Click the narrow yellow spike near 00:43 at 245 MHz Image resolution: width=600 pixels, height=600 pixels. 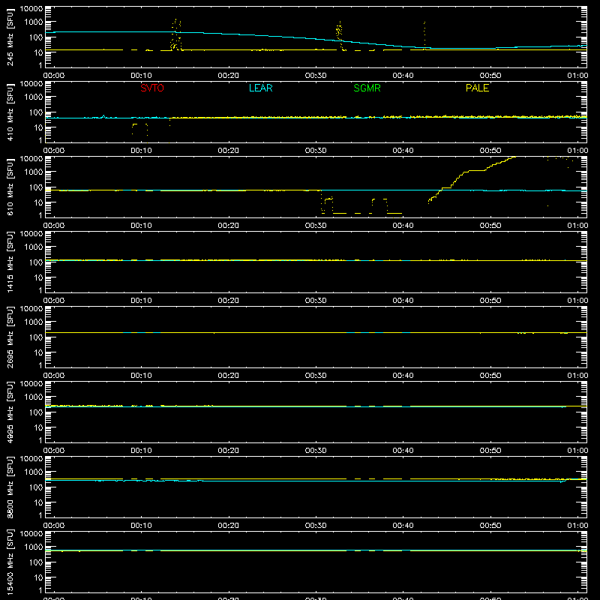424,35
